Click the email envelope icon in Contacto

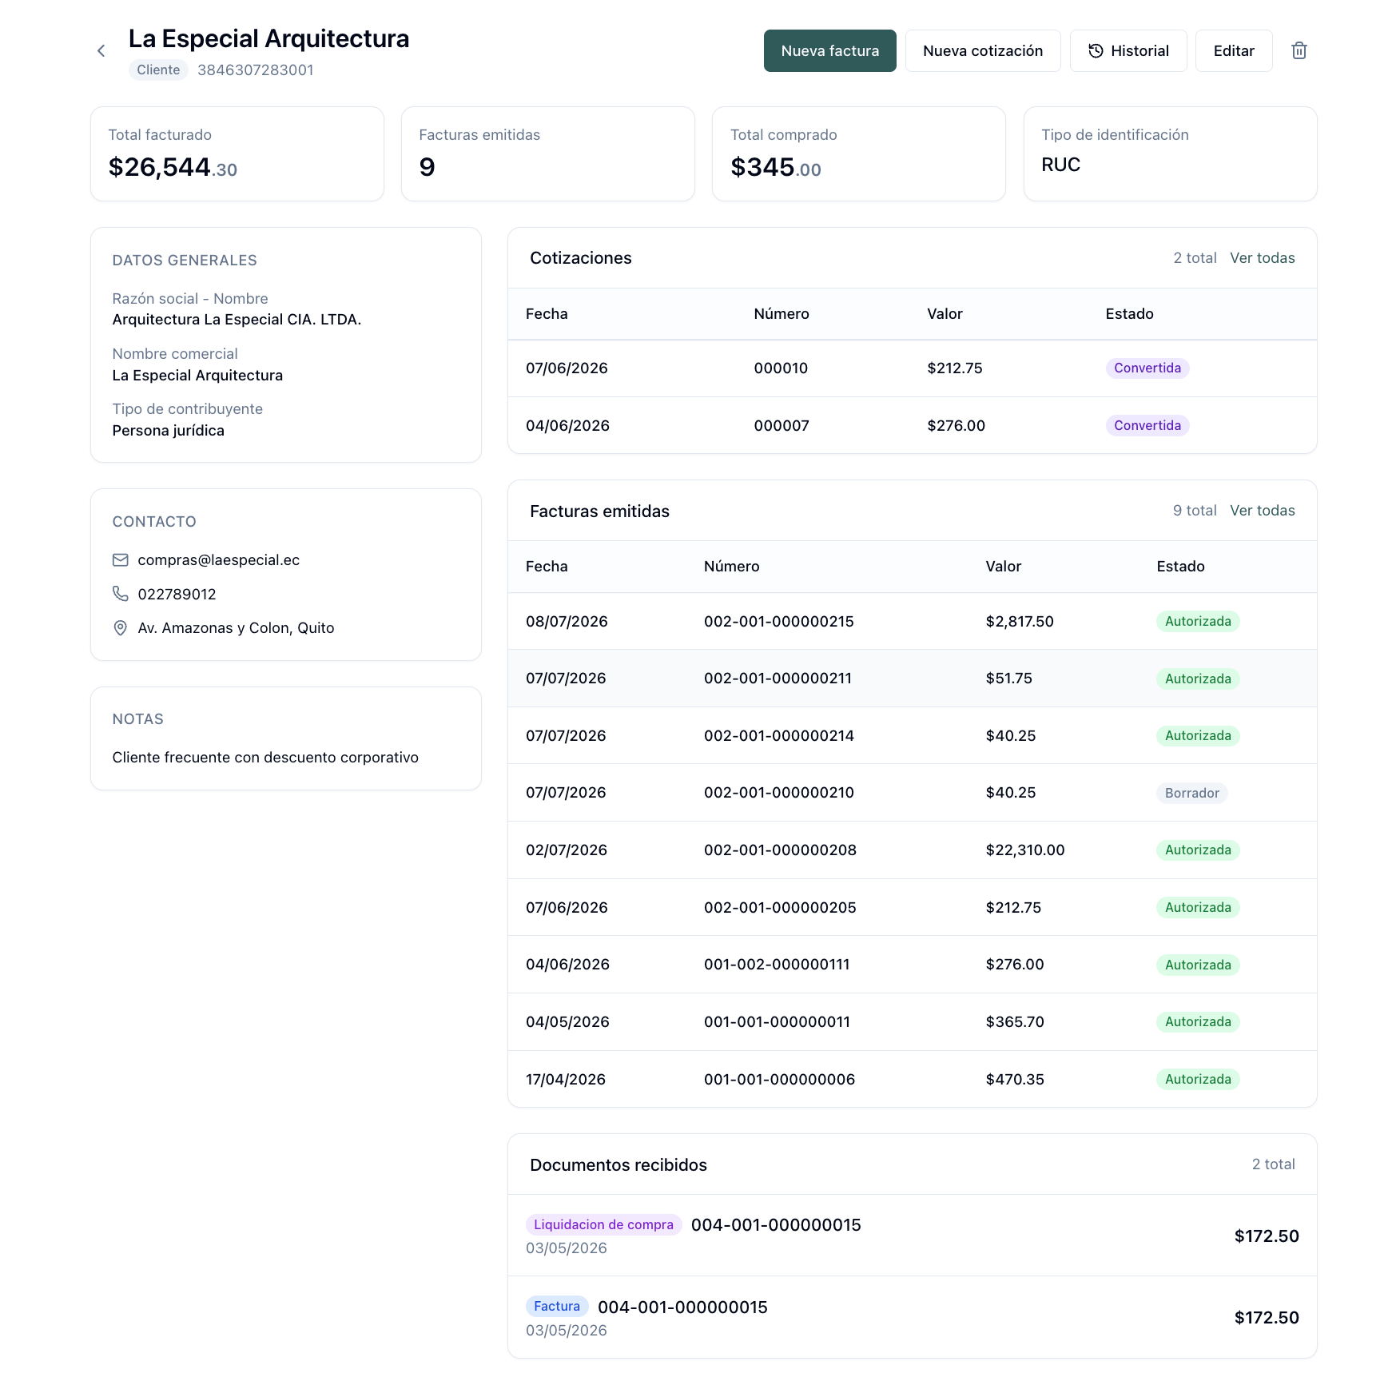(121, 560)
